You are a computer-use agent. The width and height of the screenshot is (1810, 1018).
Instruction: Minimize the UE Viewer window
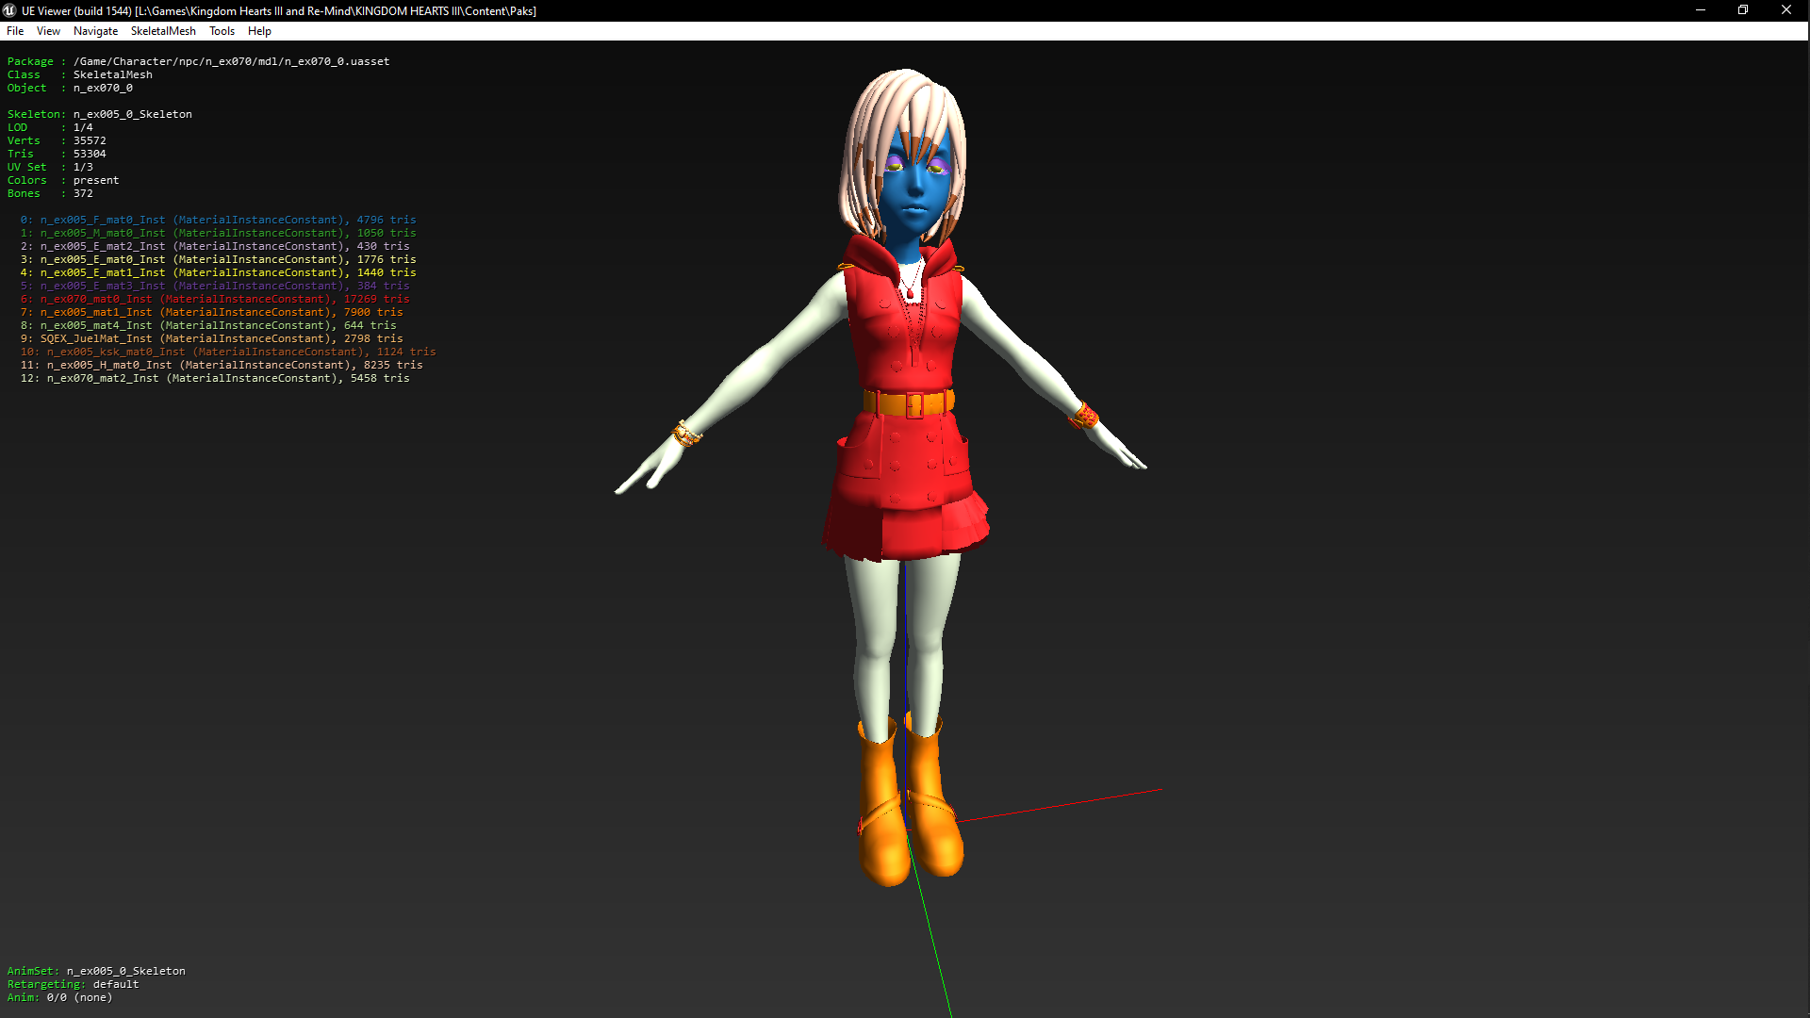[1700, 10]
